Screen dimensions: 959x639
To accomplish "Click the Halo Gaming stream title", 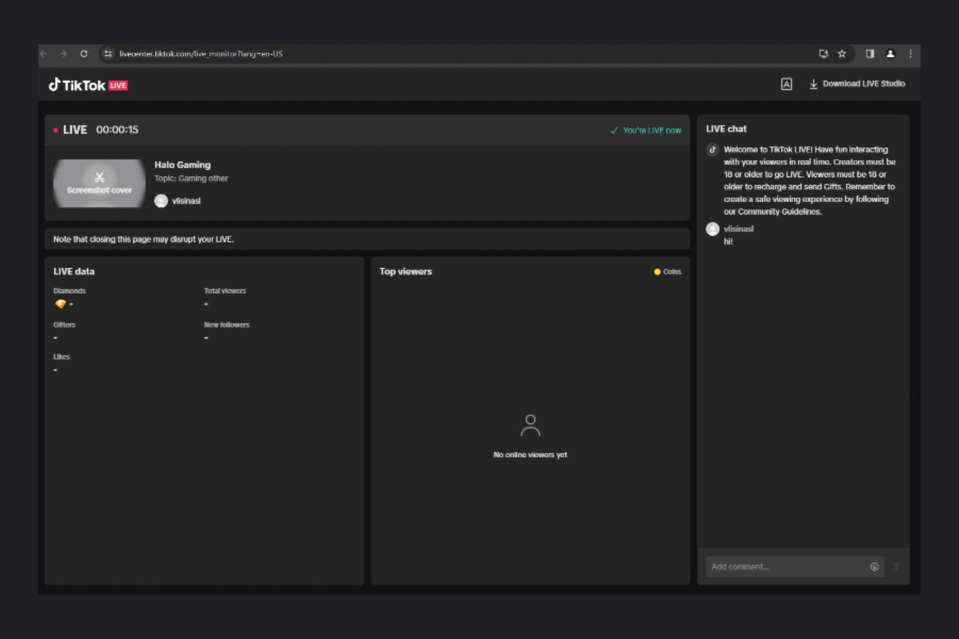I will pos(182,165).
